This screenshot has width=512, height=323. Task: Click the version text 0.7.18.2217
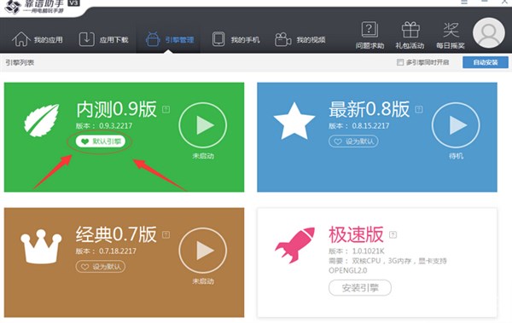118,251
